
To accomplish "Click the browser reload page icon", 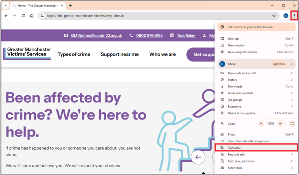I will click(23, 16).
